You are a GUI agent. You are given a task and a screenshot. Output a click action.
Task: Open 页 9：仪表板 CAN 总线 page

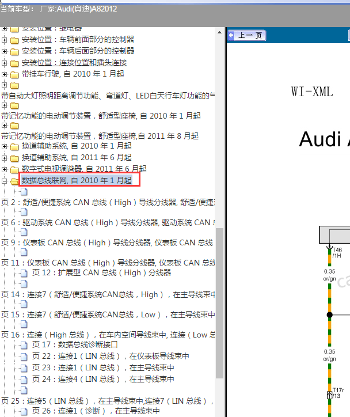click(107, 243)
